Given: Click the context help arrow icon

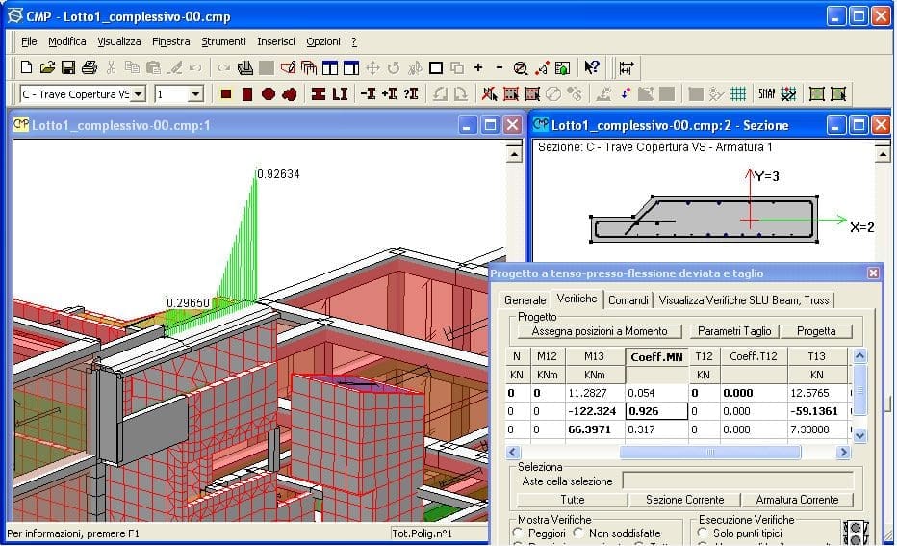Looking at the screenshot, I should 592,67.
